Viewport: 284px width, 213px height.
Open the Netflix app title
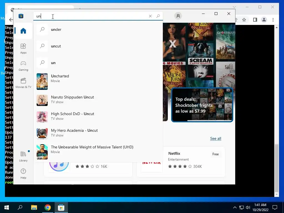pos(174,153)
